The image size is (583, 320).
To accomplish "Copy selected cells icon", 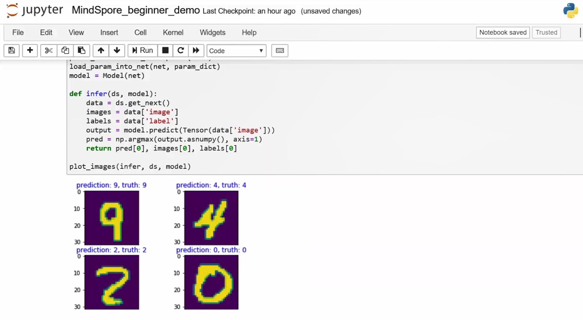I will click(x=65, y=50).
